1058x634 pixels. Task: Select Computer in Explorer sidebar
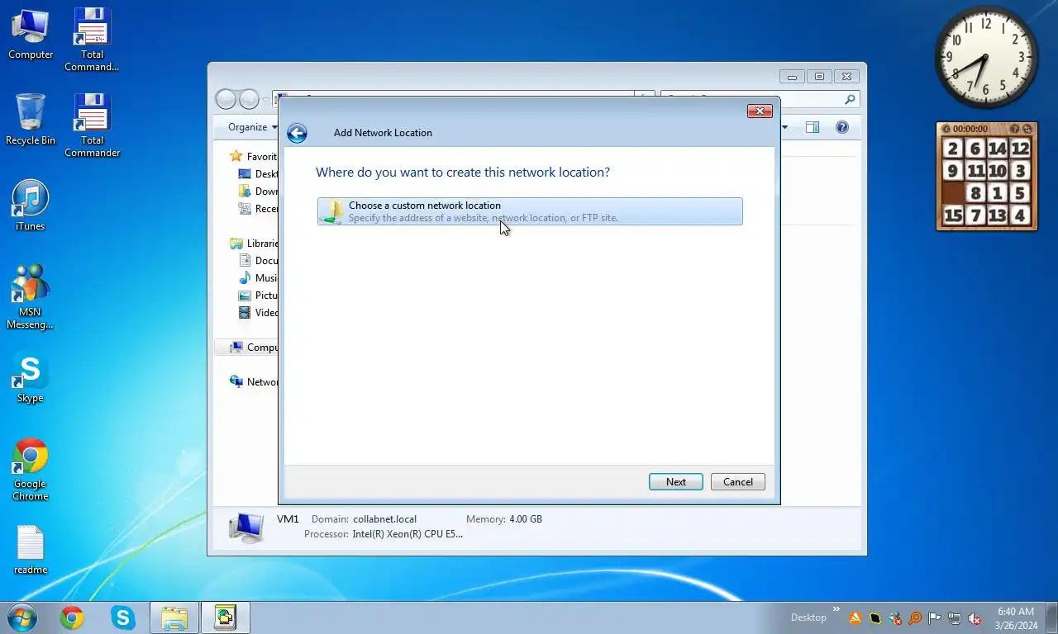point(254,348)
